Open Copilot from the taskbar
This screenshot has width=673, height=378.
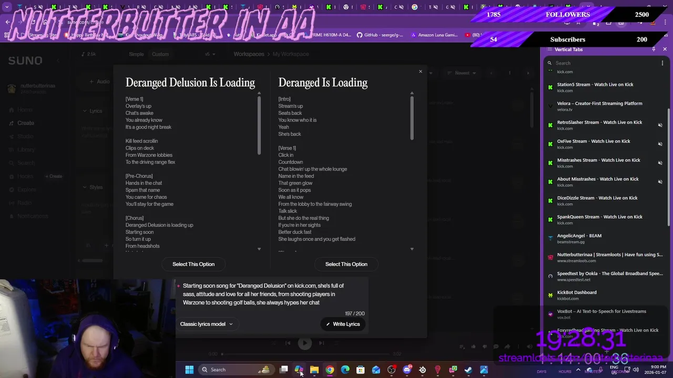(x=299, y=370)
